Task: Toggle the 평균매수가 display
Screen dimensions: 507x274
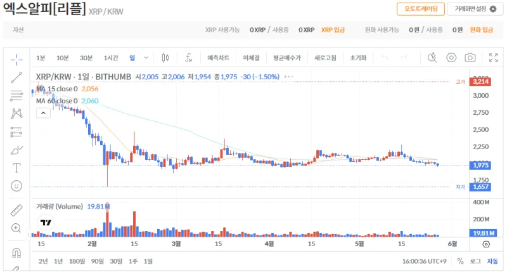Action: coord(287,58)
